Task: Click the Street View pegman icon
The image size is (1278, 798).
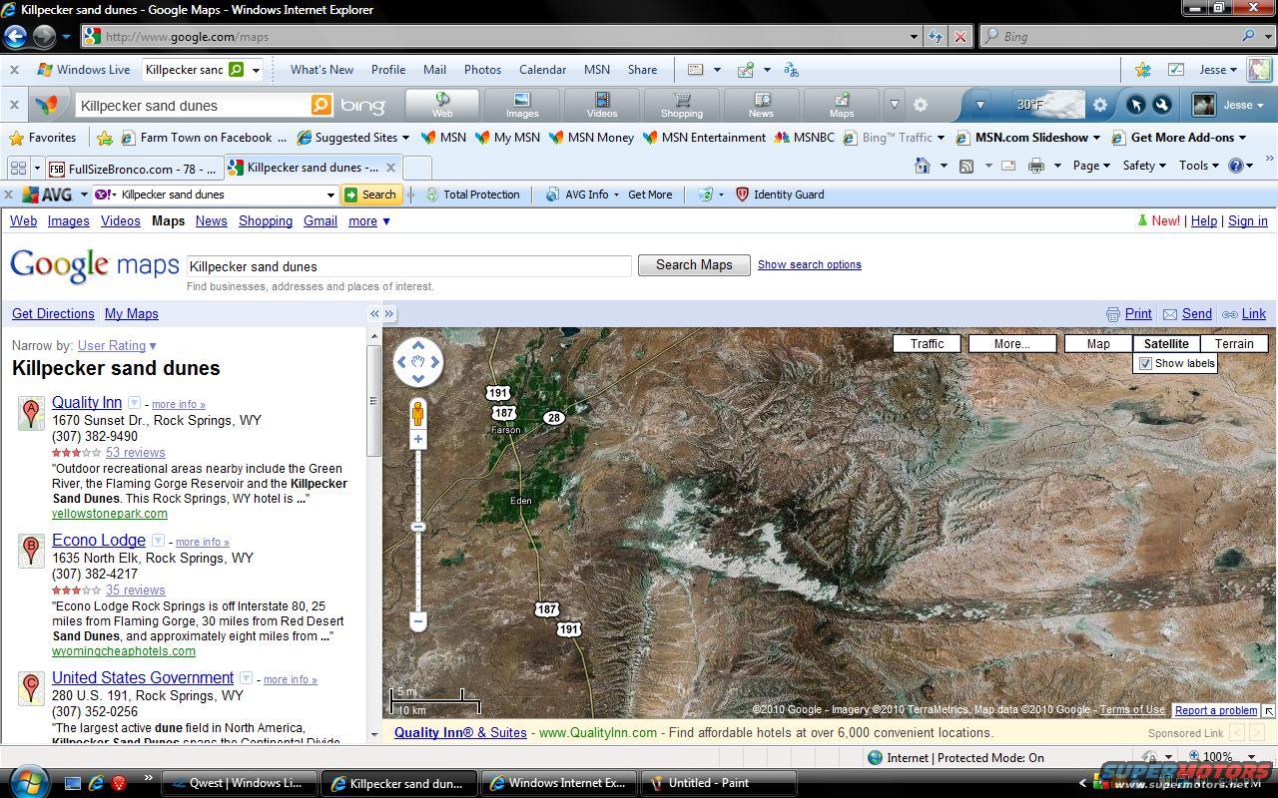Action: pos(418,412)
